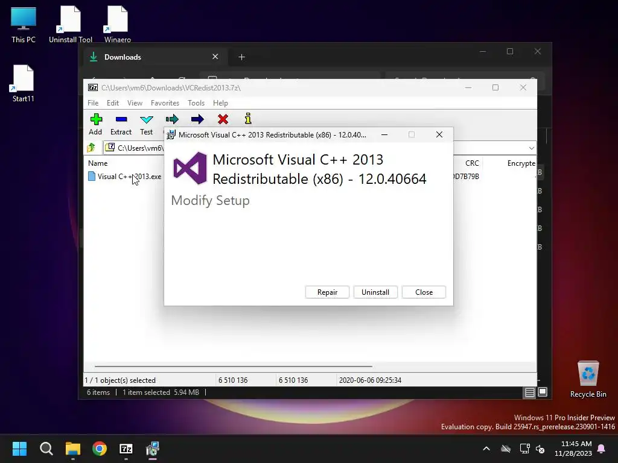The image size is (618, 463).
Task: Click the 2020-06-06 09:25:34 status date
Action: click(370, 380)
